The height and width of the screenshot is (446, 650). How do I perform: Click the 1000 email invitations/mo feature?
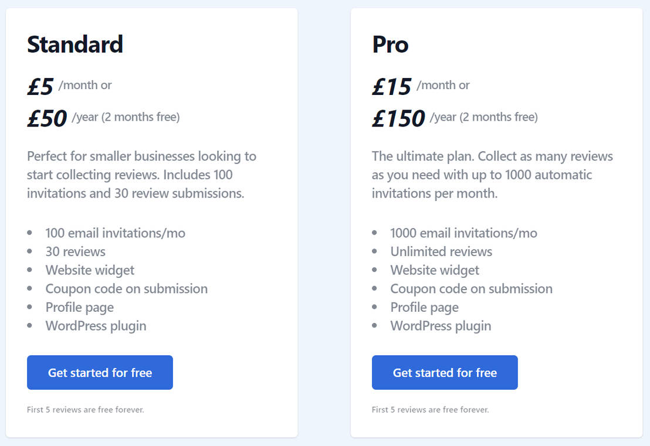(x=463, y=233)
